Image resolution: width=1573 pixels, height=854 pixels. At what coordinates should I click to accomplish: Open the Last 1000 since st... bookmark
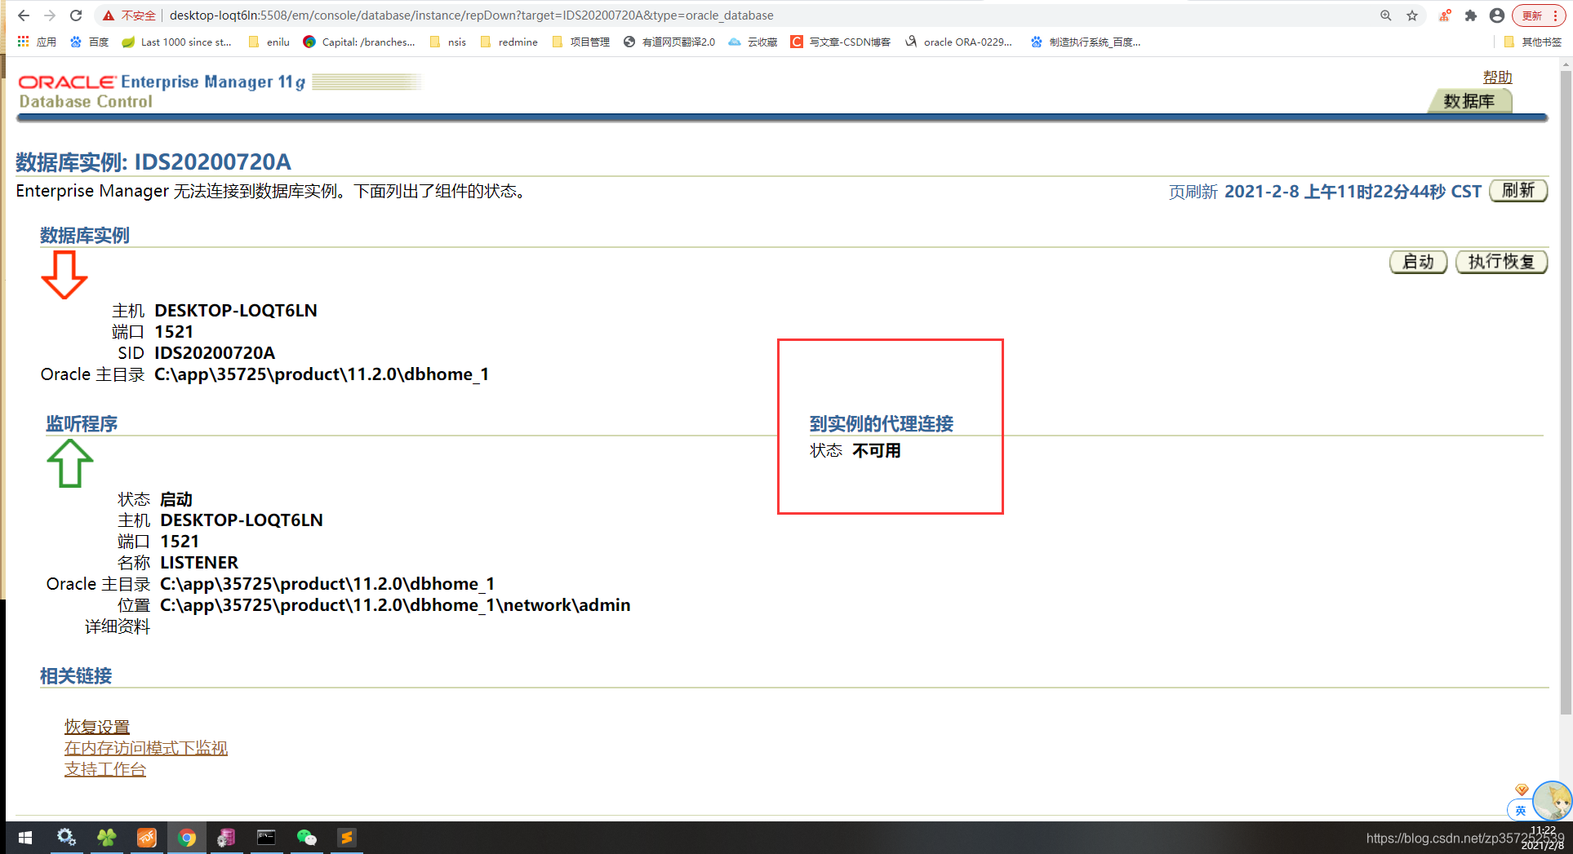(177, 42)
